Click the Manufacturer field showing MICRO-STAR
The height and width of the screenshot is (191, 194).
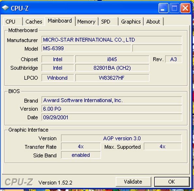coord(112,40)
